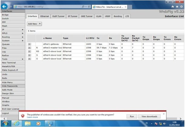Click WinBox in the sidebar

(x=13, y=102)
